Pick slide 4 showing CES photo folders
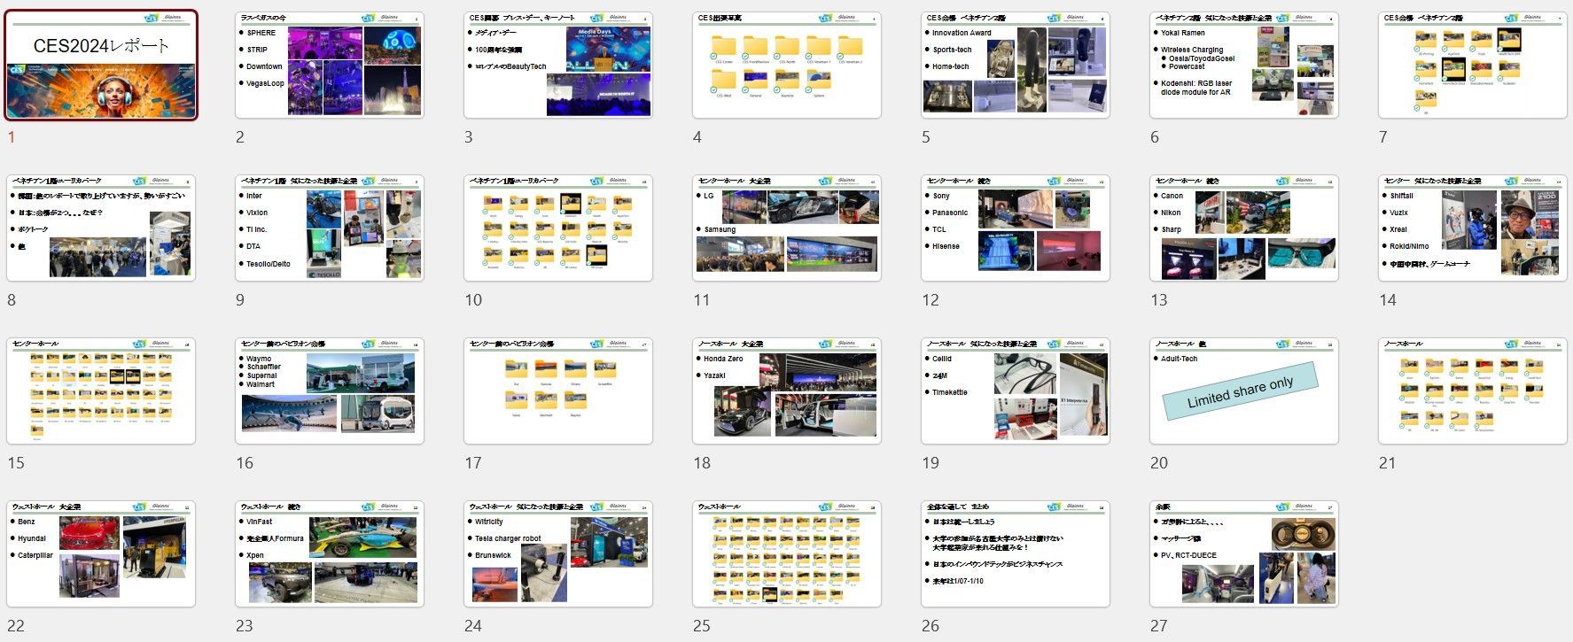Image resolution: width=1573 pixels, height=642 pixels. coord(787,66)
